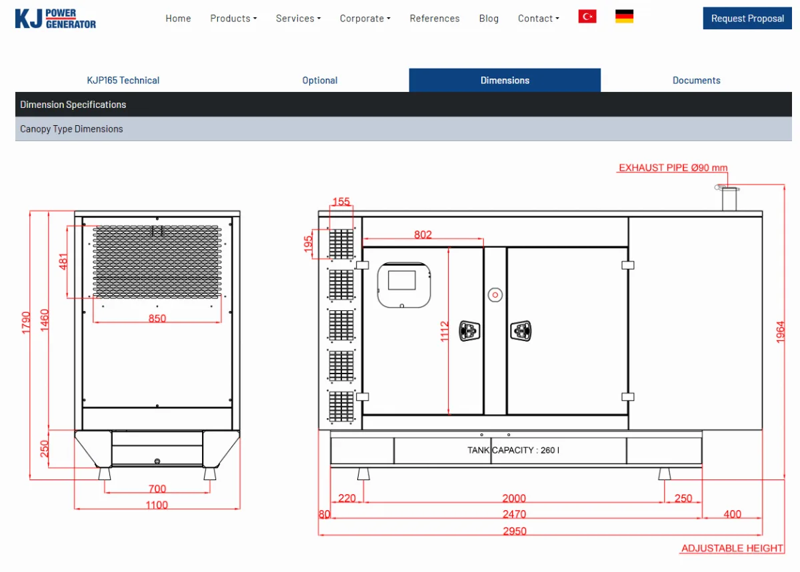The height and width of the screenshot is (572, 800).
Task: Click the Request Proposal button
Action: (x=747, y=18)
